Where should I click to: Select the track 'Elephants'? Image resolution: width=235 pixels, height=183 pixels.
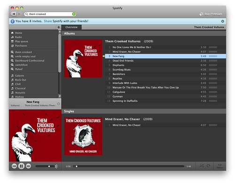click(165, 65)
